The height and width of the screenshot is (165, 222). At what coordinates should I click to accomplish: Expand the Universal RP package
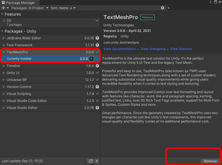point(4,80)
